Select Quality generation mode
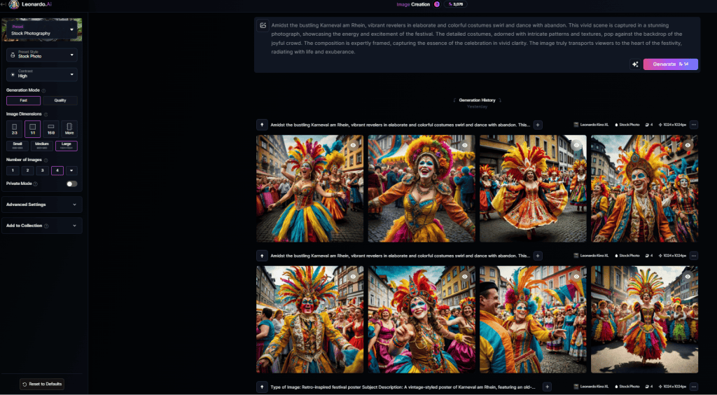717x395 pixels. (x=60, y=100)
